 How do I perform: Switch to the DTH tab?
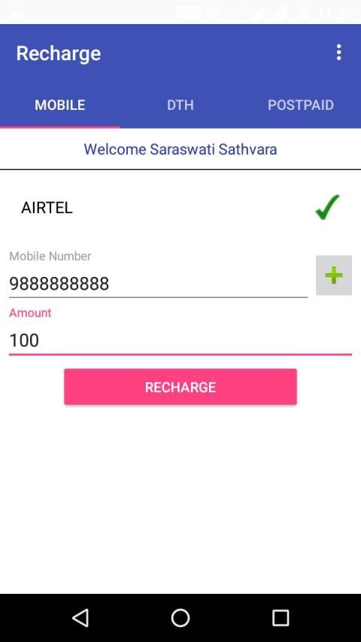point(180,105)
